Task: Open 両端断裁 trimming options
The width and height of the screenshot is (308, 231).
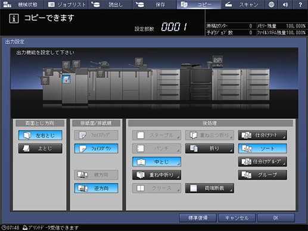Action: coord(210,188)
